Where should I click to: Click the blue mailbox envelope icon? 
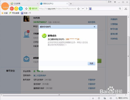pos(27,59)
